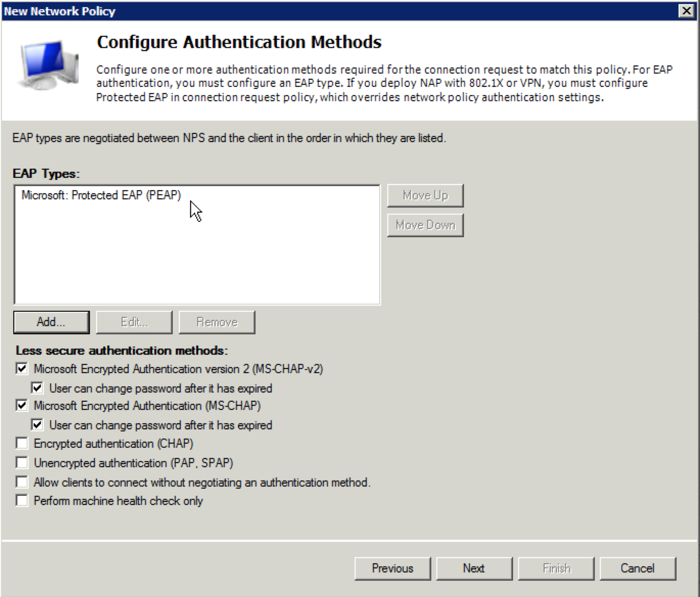Image resolution: width=700 pixels, height=597 pixels.
Task: Enable Unencrypted authentication (PAP, SPAP)
Action: click(22, 463)
